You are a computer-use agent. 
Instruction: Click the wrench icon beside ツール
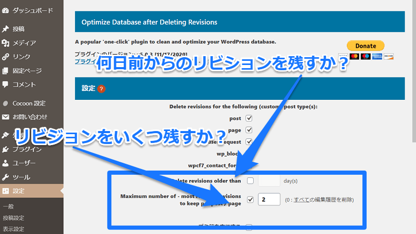(x=5, y=177)
